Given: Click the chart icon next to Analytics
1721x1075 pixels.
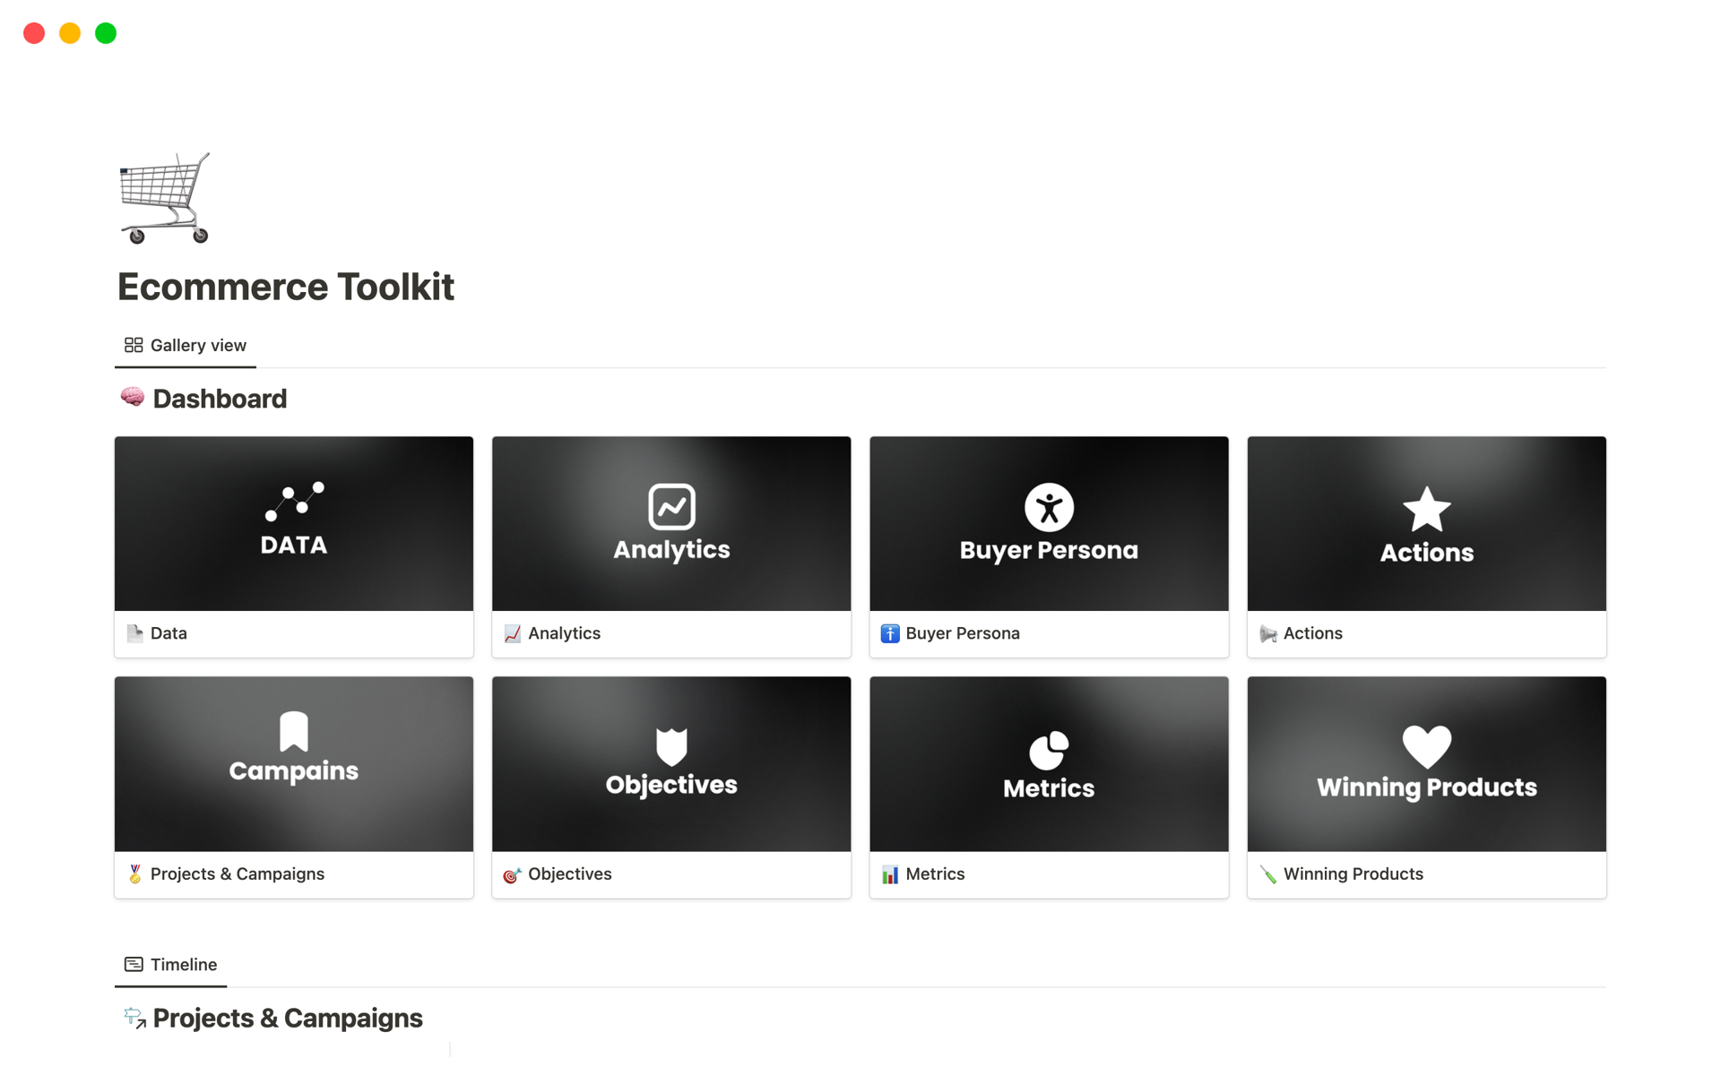Looking at the screenshot, I should point(513,633).
